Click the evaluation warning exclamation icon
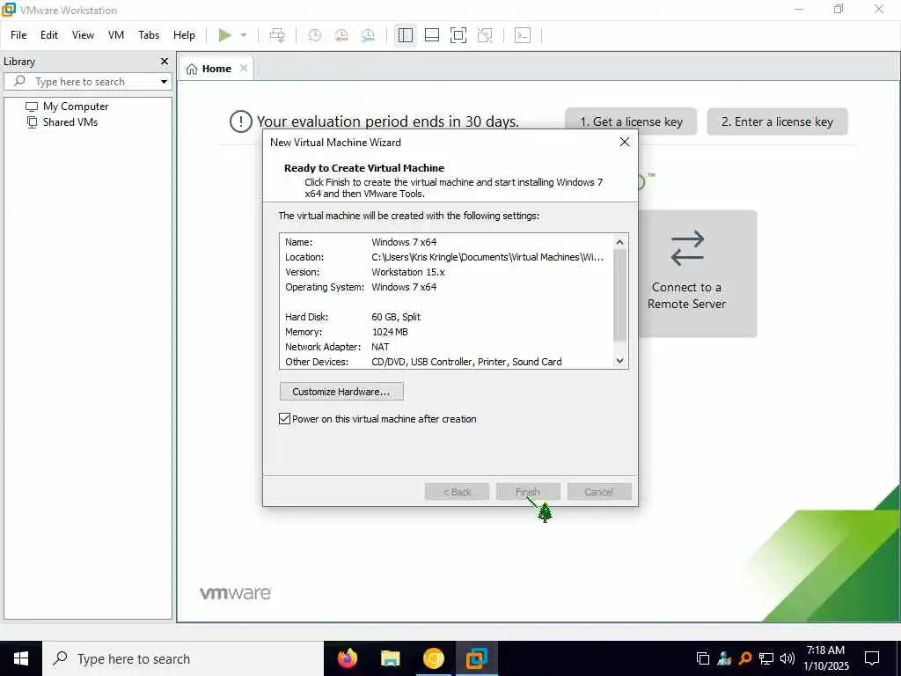The height and width of the screenshot is (676, 901). [240, 121]
